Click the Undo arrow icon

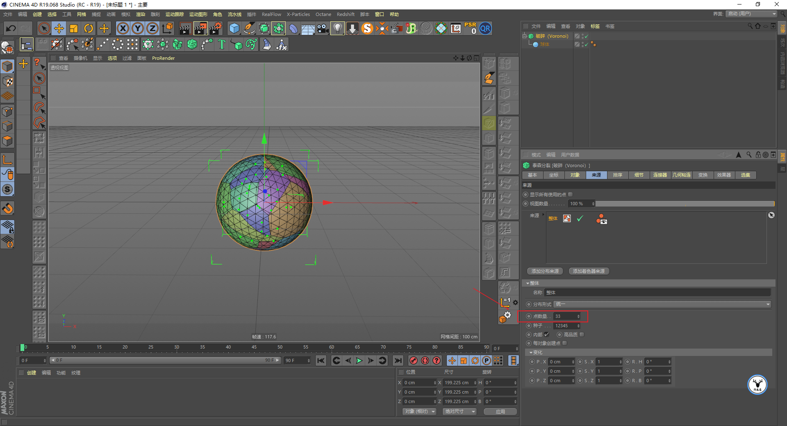click(11, 28)
